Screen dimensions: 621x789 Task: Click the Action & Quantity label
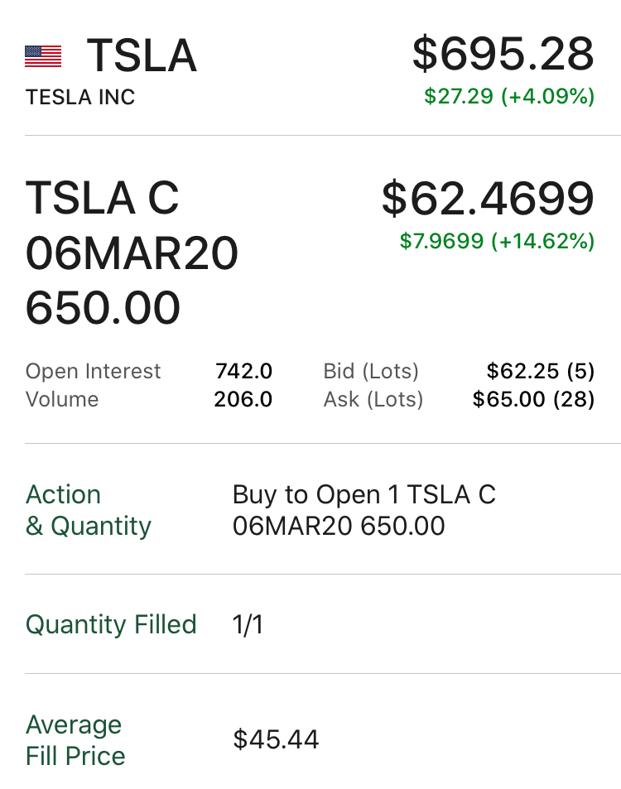tap(89, 510)
